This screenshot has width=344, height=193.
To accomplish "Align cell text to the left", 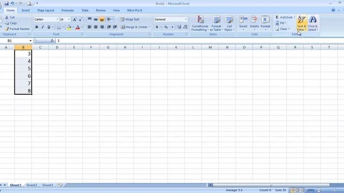I will coord(90,27).
